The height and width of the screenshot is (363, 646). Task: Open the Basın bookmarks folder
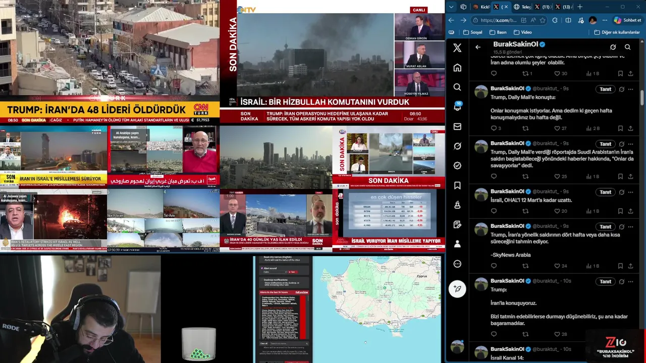click(x=498, y=32)
